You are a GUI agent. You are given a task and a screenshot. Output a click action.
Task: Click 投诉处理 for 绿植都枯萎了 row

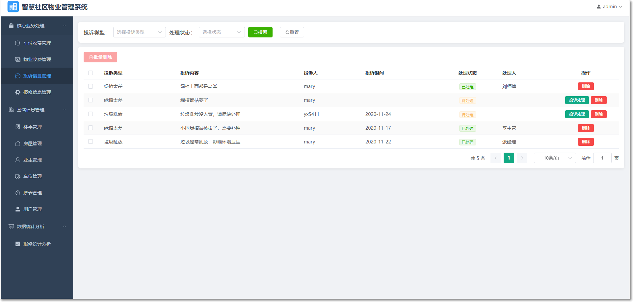[x=577, y=100]
